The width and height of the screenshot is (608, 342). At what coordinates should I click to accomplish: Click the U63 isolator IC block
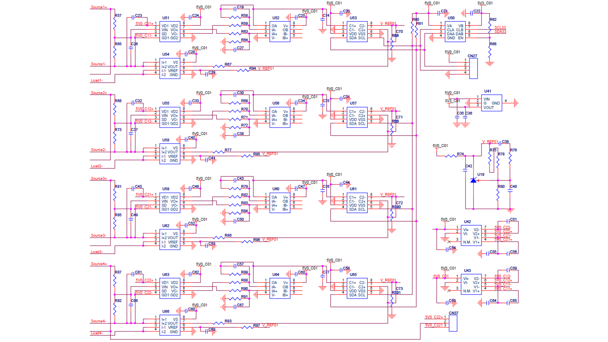tap(169, 288)
